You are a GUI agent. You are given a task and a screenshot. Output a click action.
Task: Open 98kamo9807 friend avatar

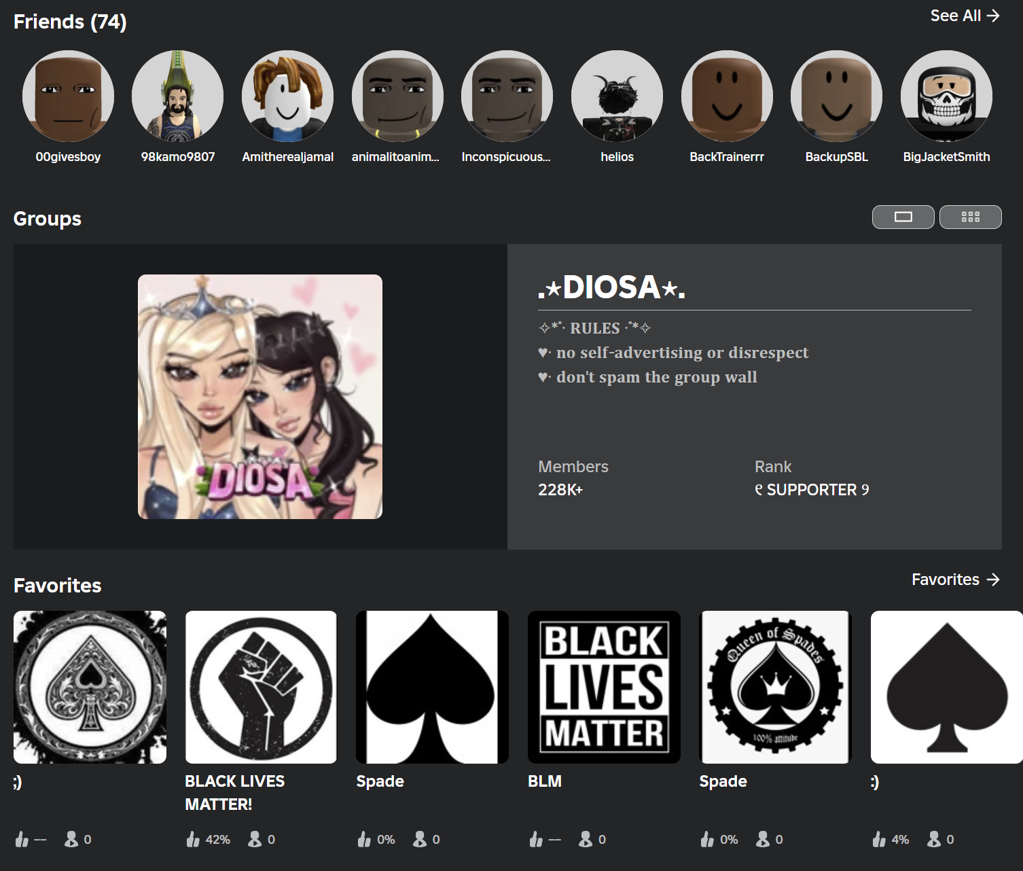pyautogui.click(x=178, y=96)
